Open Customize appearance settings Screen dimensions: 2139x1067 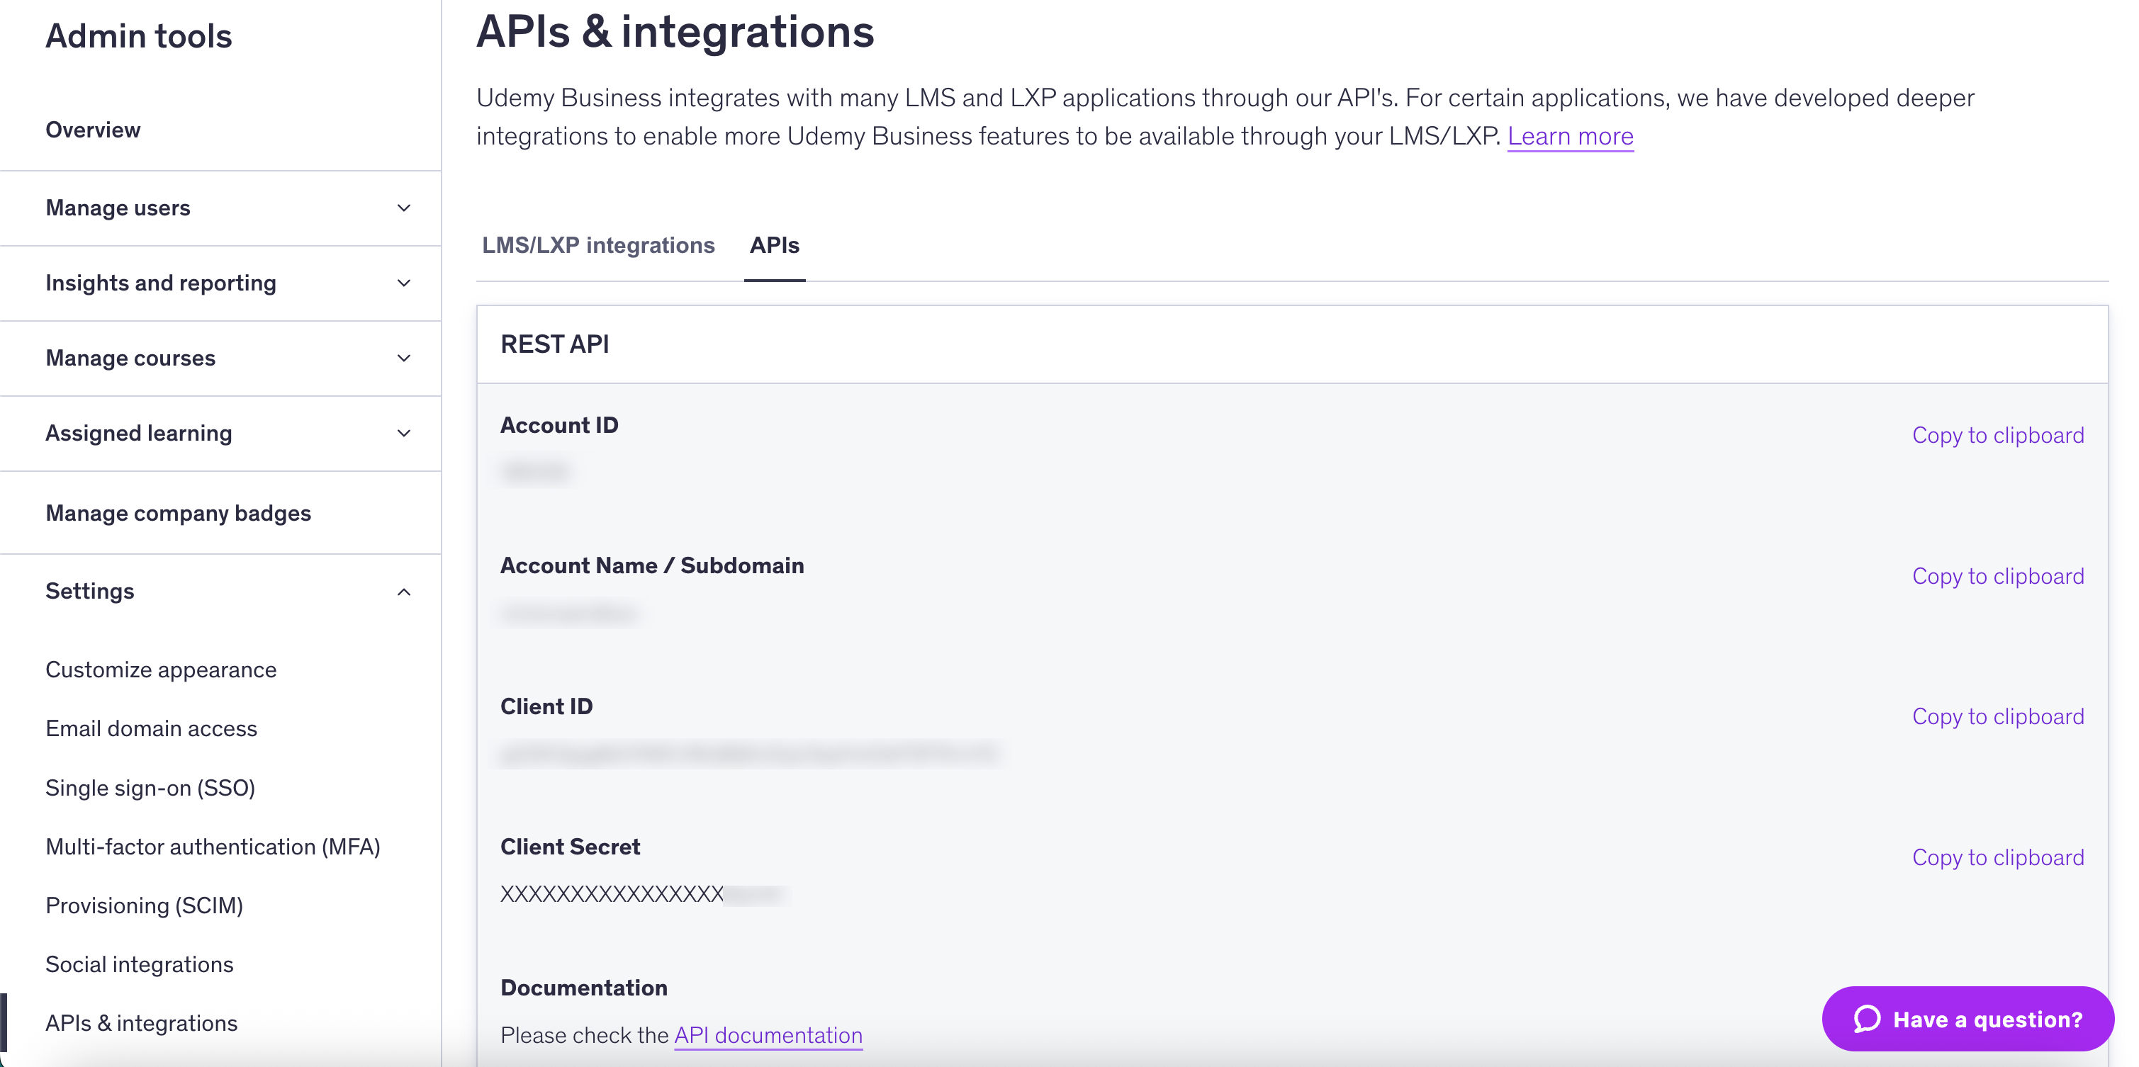click(161, 670)
